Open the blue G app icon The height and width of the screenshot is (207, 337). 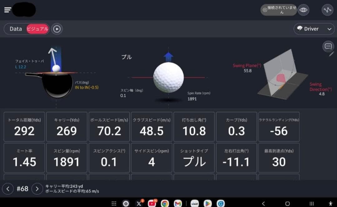[x=221, y=203]
